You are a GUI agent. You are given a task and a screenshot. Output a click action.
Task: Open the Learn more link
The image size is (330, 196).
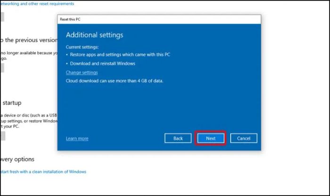pyautogui.click(x=77, y=139)
